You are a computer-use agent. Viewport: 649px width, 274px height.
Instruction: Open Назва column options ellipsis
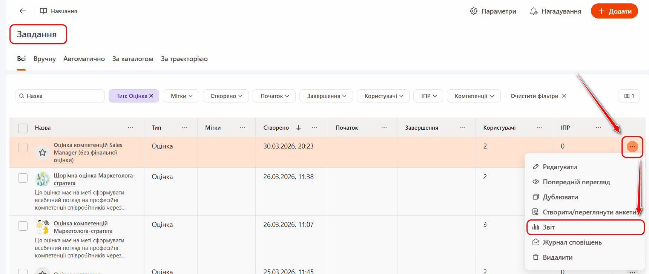click(x=130, y=128)
